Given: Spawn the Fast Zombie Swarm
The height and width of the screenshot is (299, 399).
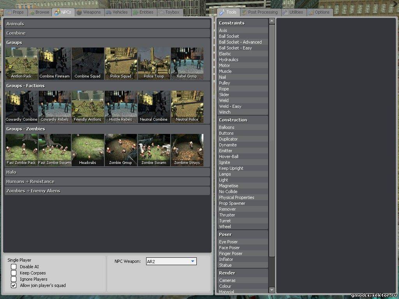Looking at the screenshot, I should (x=55, y=150).
